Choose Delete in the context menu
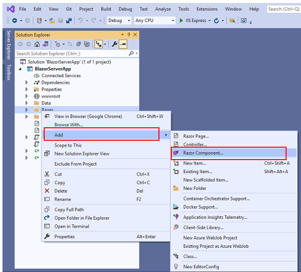 pos(106,191)
